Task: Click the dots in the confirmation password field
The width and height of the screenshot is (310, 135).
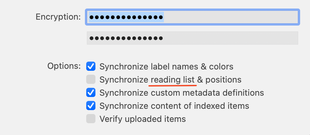Action: click(x=126, y=38)
